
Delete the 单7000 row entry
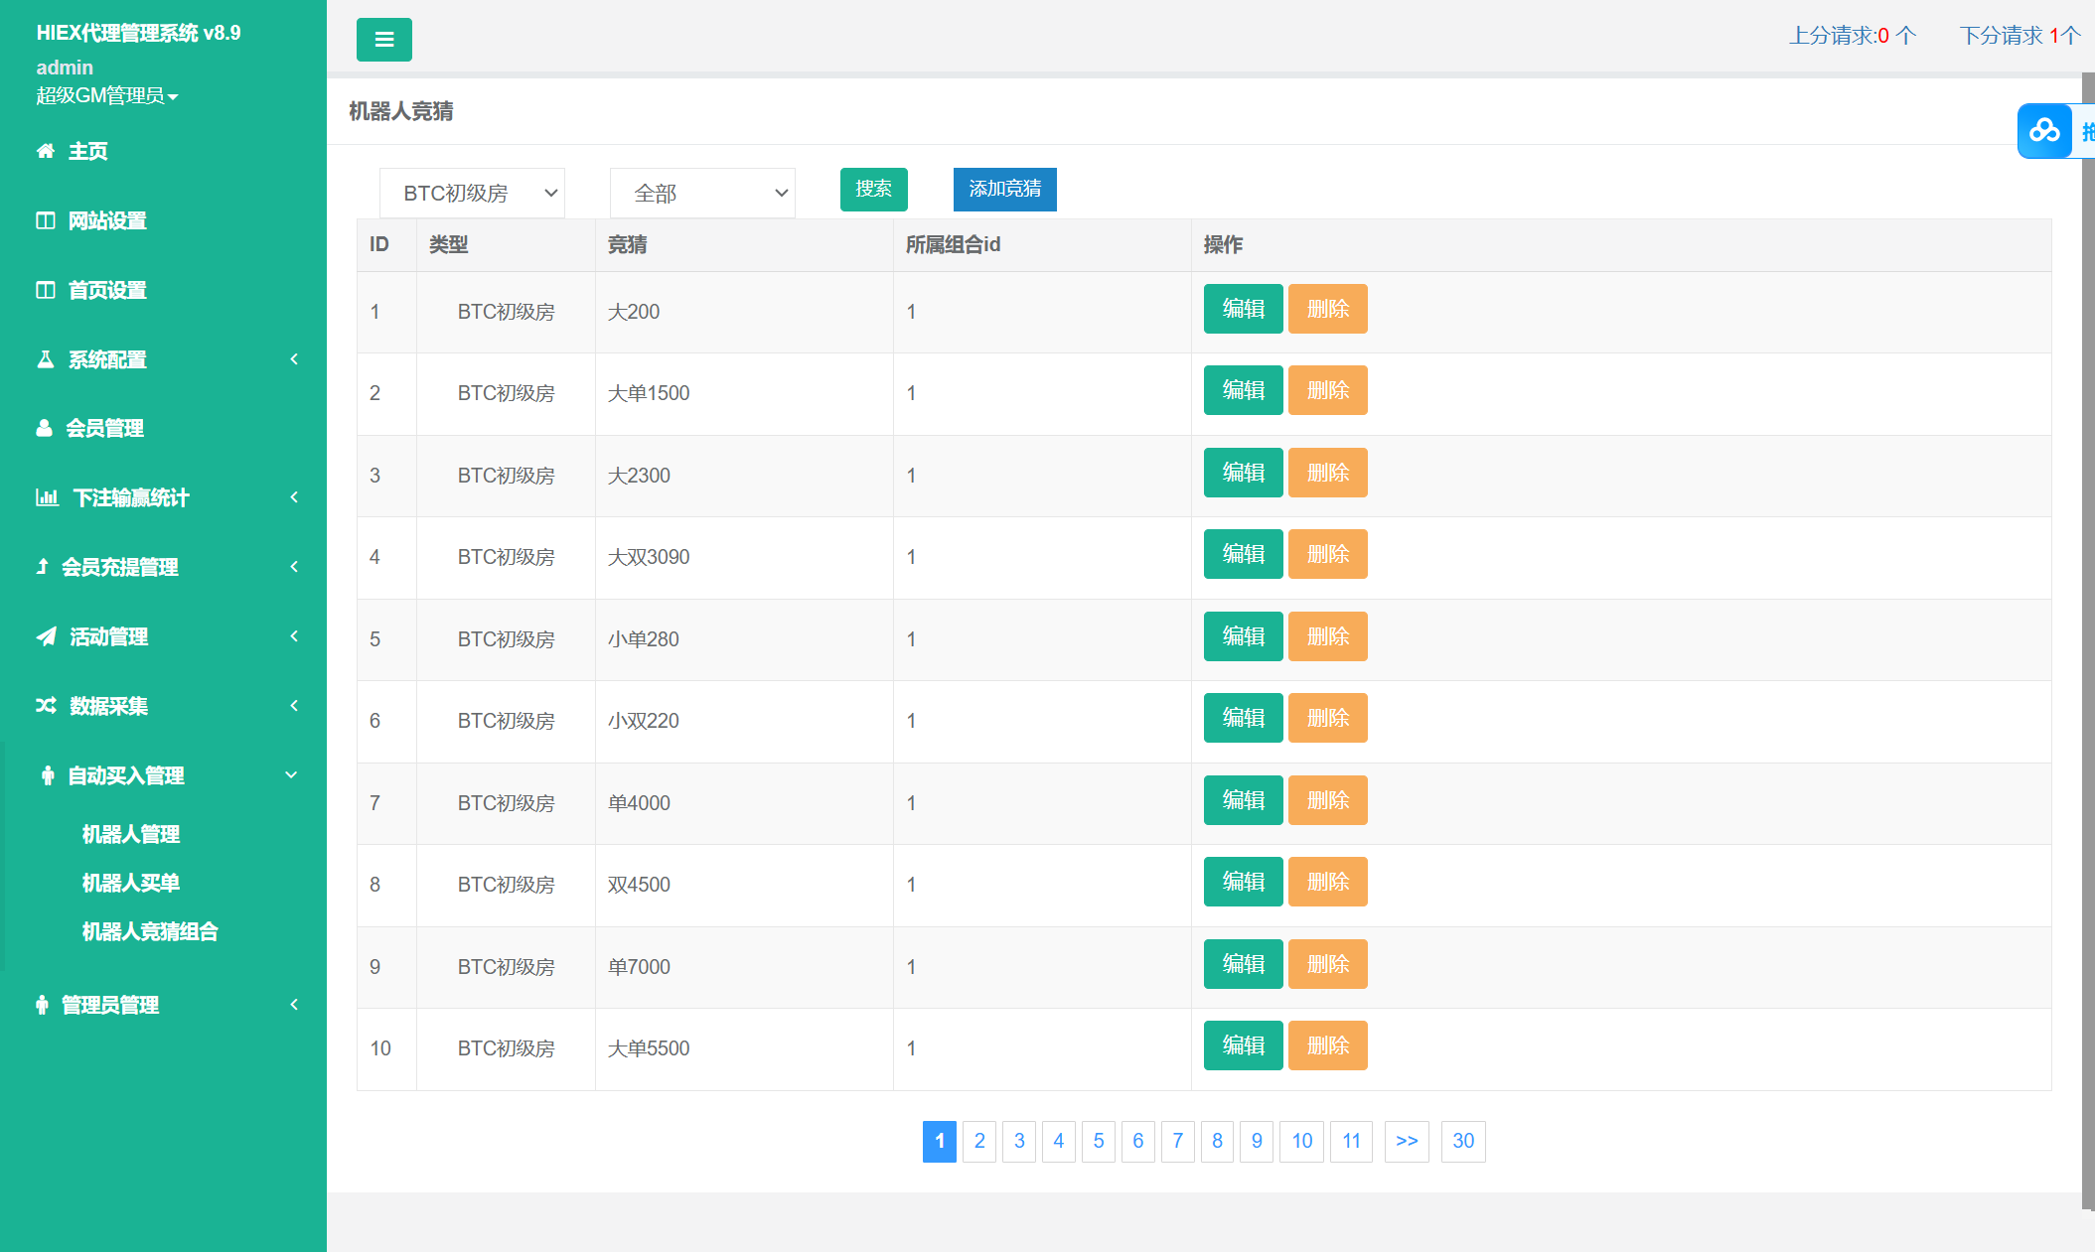click(1327, 964)
